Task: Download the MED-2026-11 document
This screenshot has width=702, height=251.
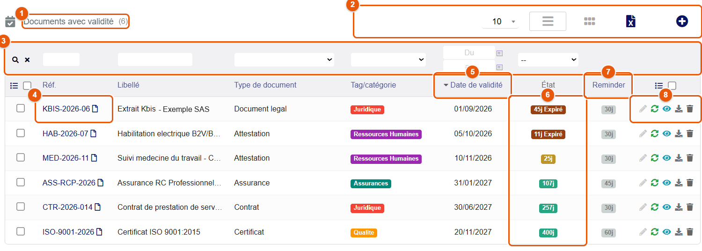Action: click(x=679, y=158)
